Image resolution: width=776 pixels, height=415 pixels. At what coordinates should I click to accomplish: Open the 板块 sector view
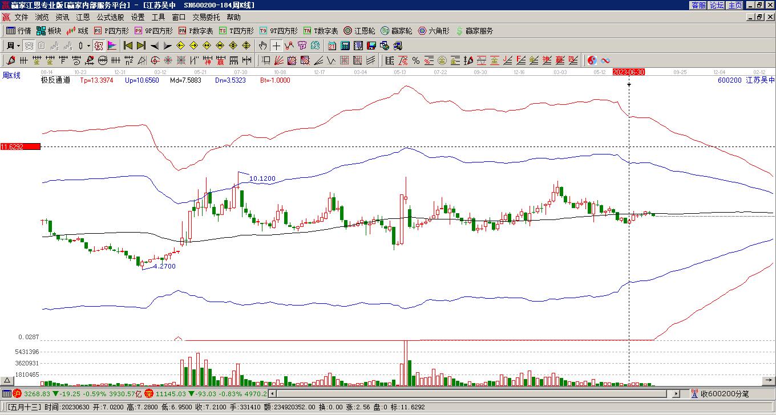[49, 31]
